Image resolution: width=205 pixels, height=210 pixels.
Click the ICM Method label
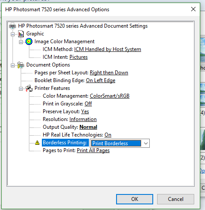coord(58,49)
